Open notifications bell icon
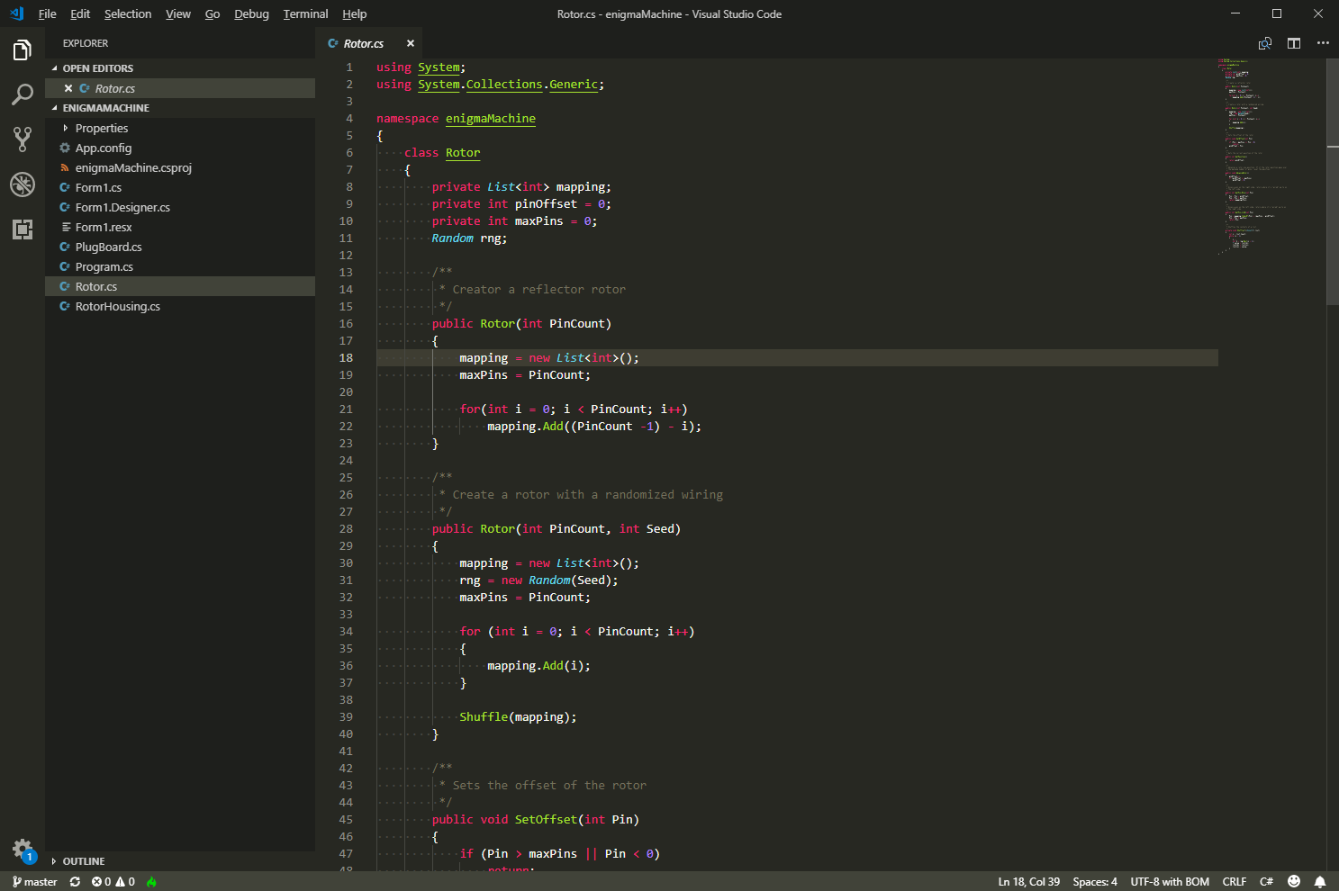The height and width of the screenshot is (891, 1339). (x=1320, y=882)
